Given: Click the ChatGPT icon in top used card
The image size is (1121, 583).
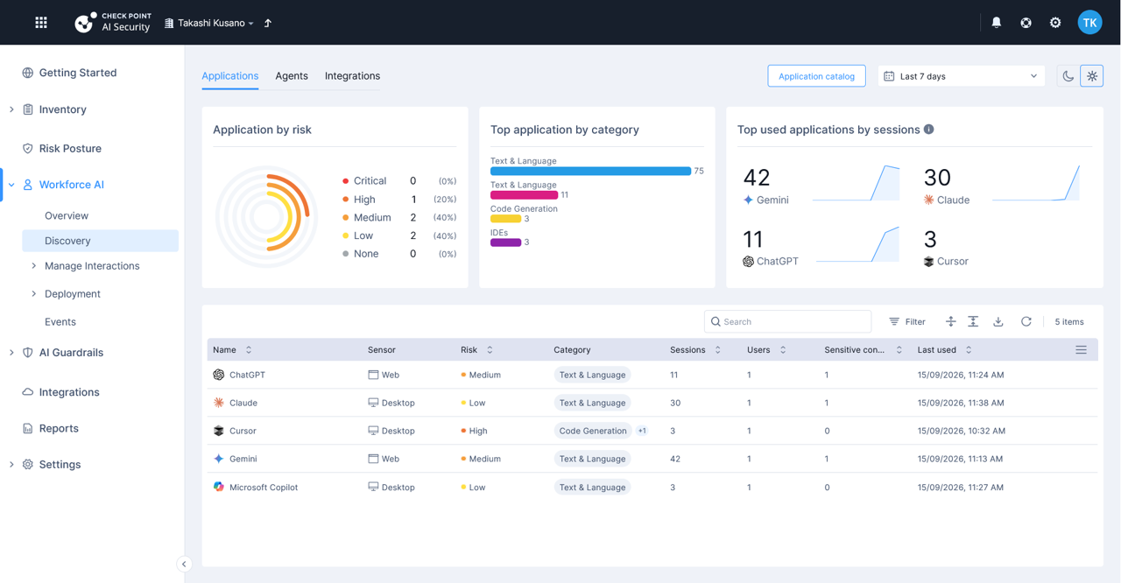Looking at the screenshot, I should [748, 262].
